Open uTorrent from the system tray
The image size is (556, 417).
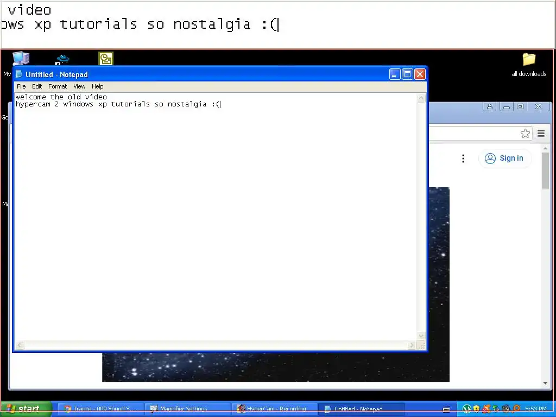click(466, 409)
